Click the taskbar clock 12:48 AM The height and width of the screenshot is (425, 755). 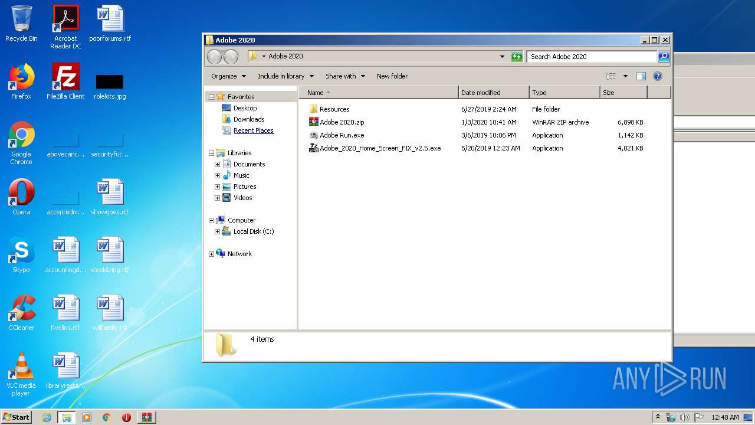[x=725, y=417]
